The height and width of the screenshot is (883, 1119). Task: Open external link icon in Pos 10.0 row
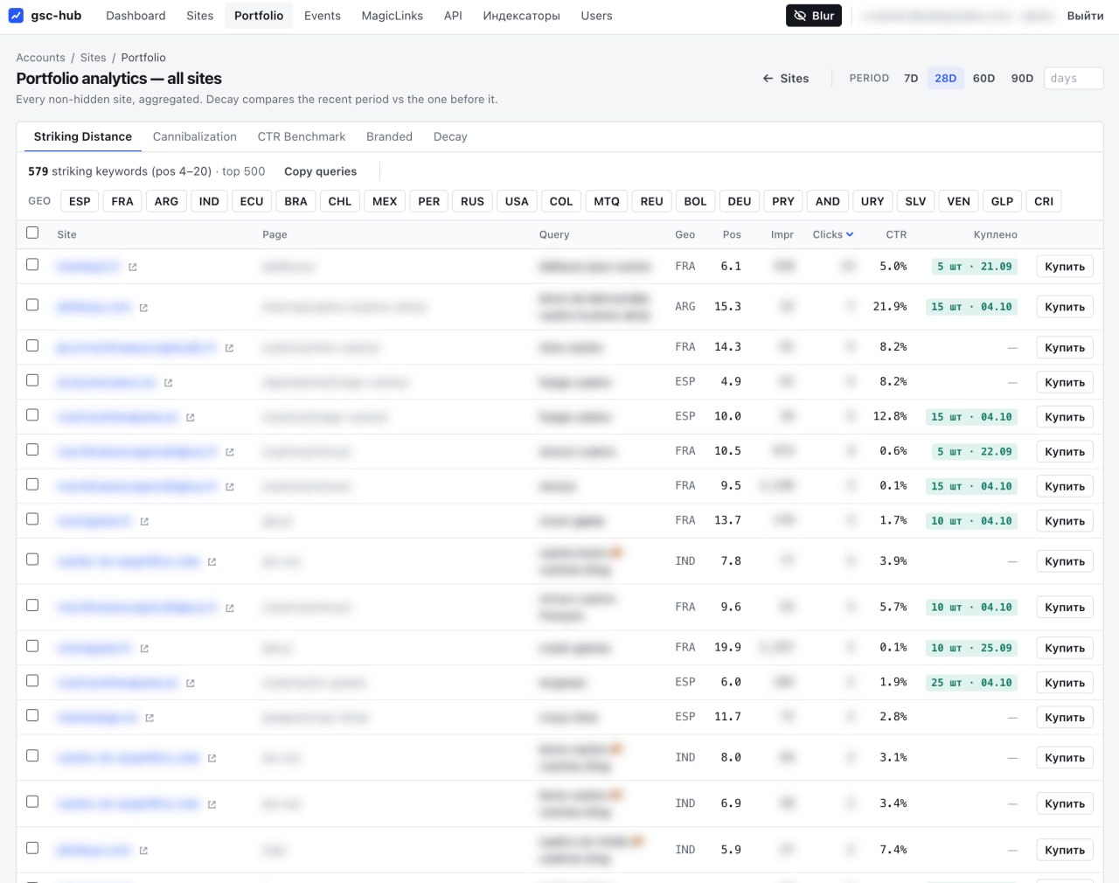coord(190,418)
